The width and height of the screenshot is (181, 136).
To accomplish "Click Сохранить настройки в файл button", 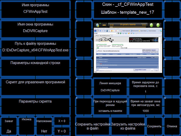I will (x=92, y=126).
